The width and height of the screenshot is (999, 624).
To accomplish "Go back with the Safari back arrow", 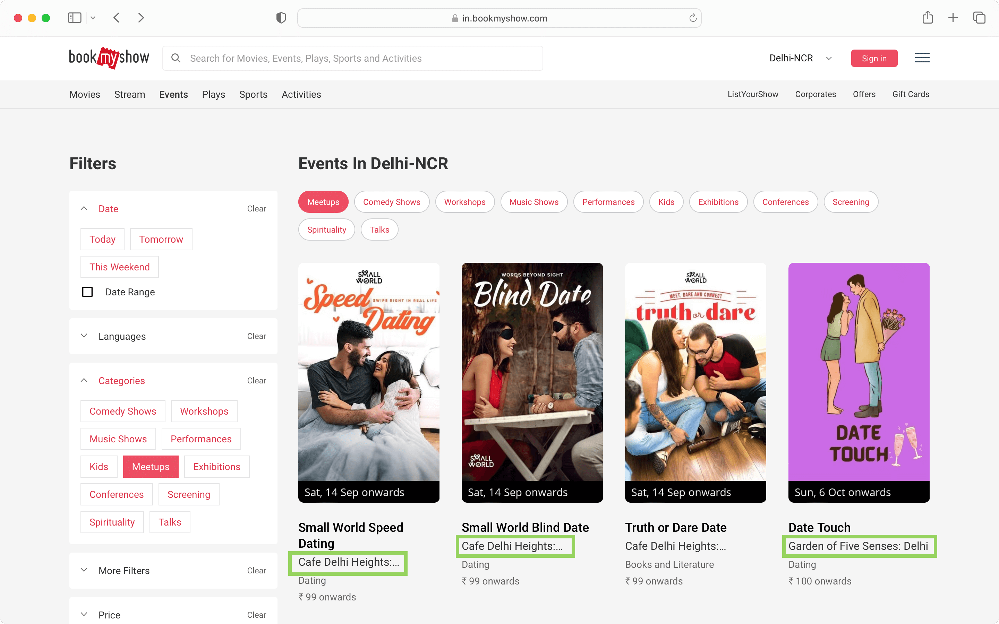I will (x=117, y=18).
